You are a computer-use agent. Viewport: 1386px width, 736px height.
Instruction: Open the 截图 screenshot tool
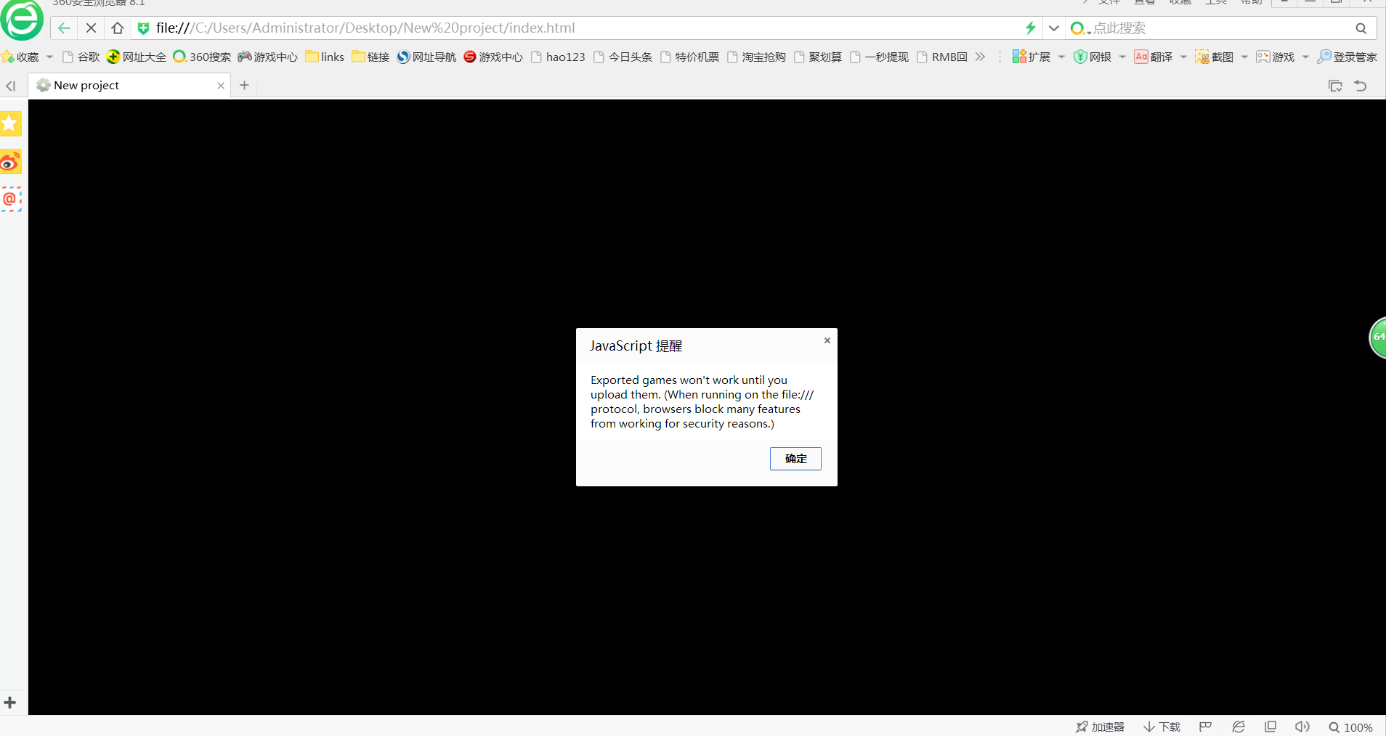pos(1214,57)
